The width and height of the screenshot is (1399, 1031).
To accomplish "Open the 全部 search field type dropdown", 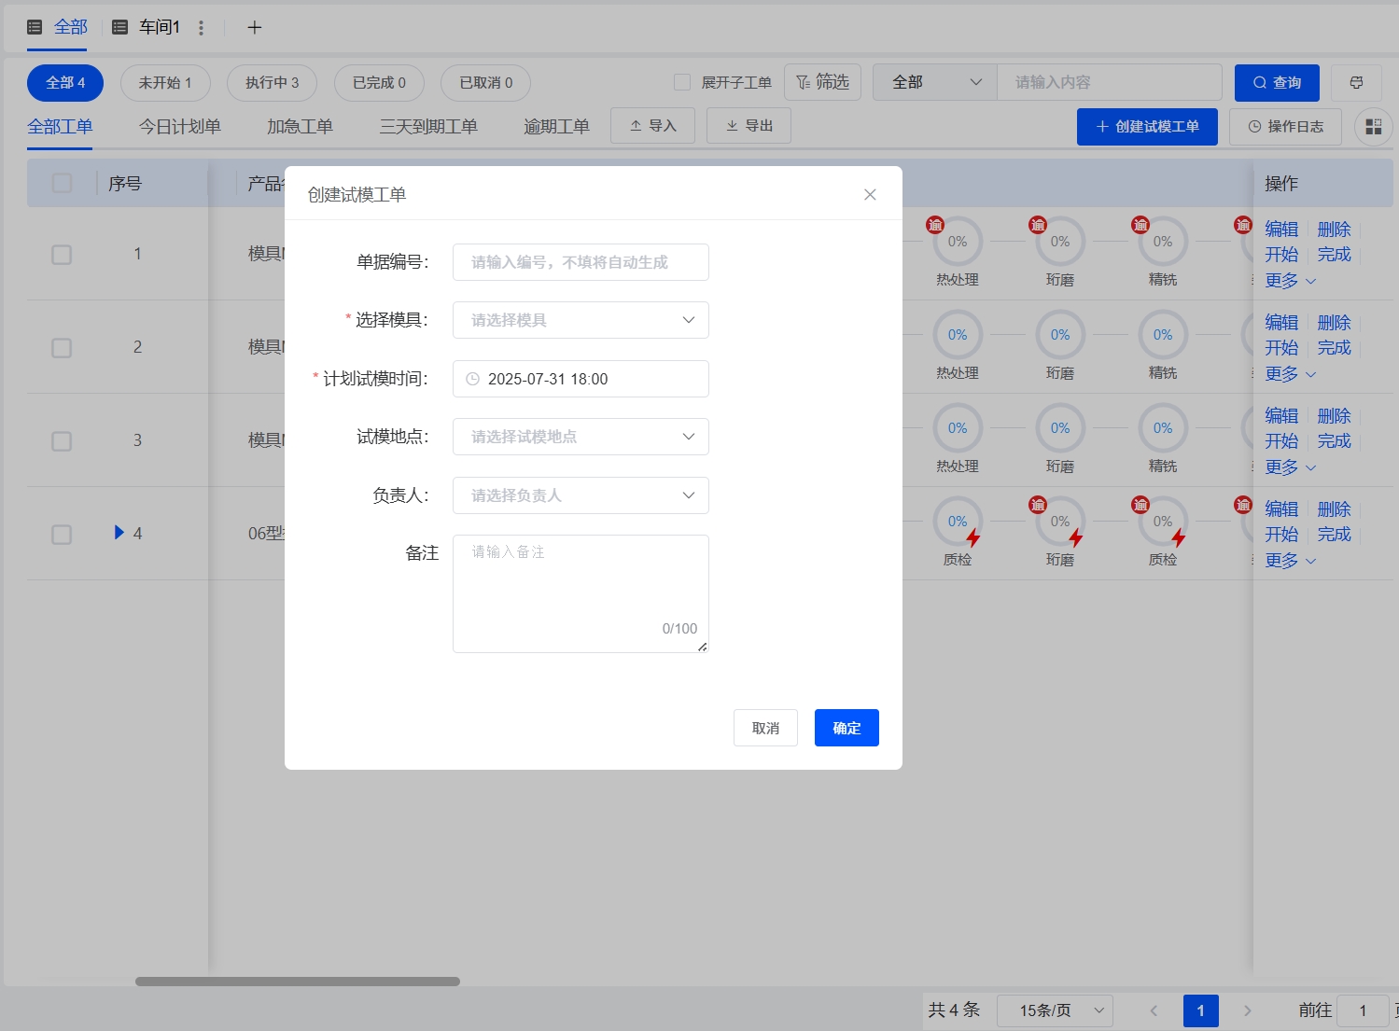I will click(x=935, y=82).
